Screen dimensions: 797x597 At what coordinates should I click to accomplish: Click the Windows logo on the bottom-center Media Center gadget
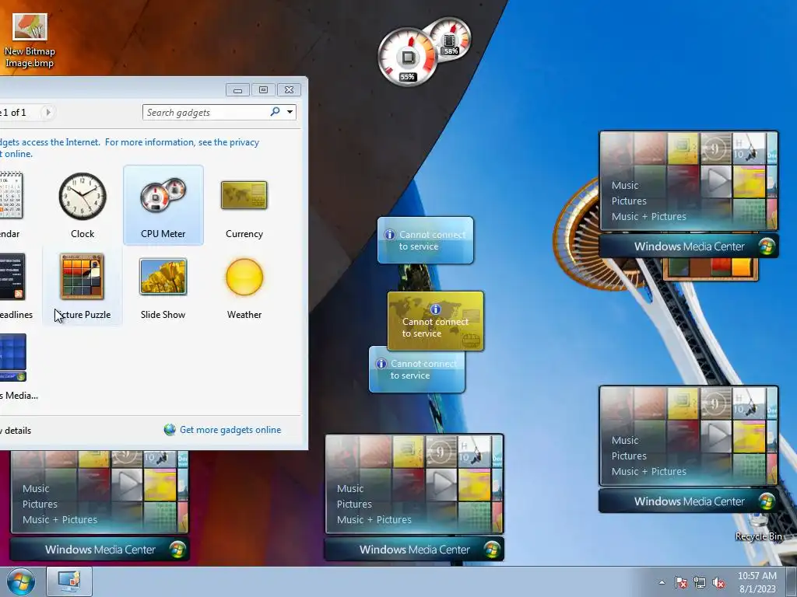point(492,550)
